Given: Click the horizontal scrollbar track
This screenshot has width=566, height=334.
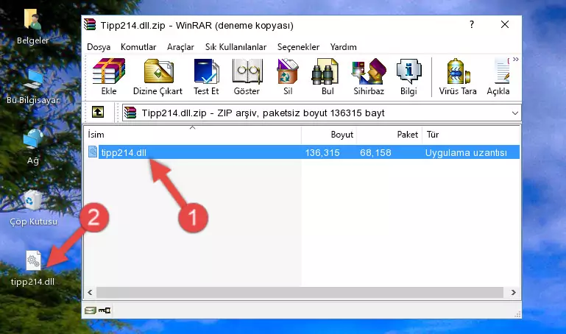Looking at the screenshot, I should [300, 293].
